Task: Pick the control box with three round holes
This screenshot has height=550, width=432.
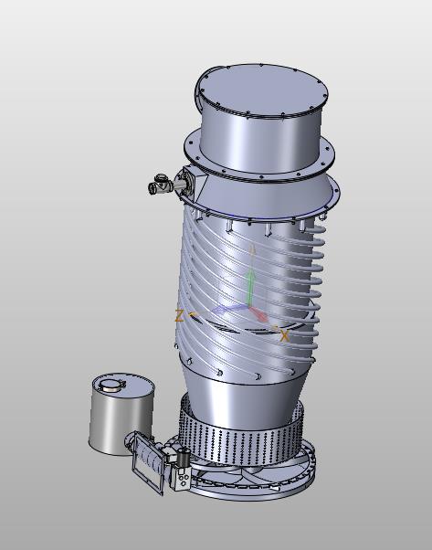Action: 182,479
